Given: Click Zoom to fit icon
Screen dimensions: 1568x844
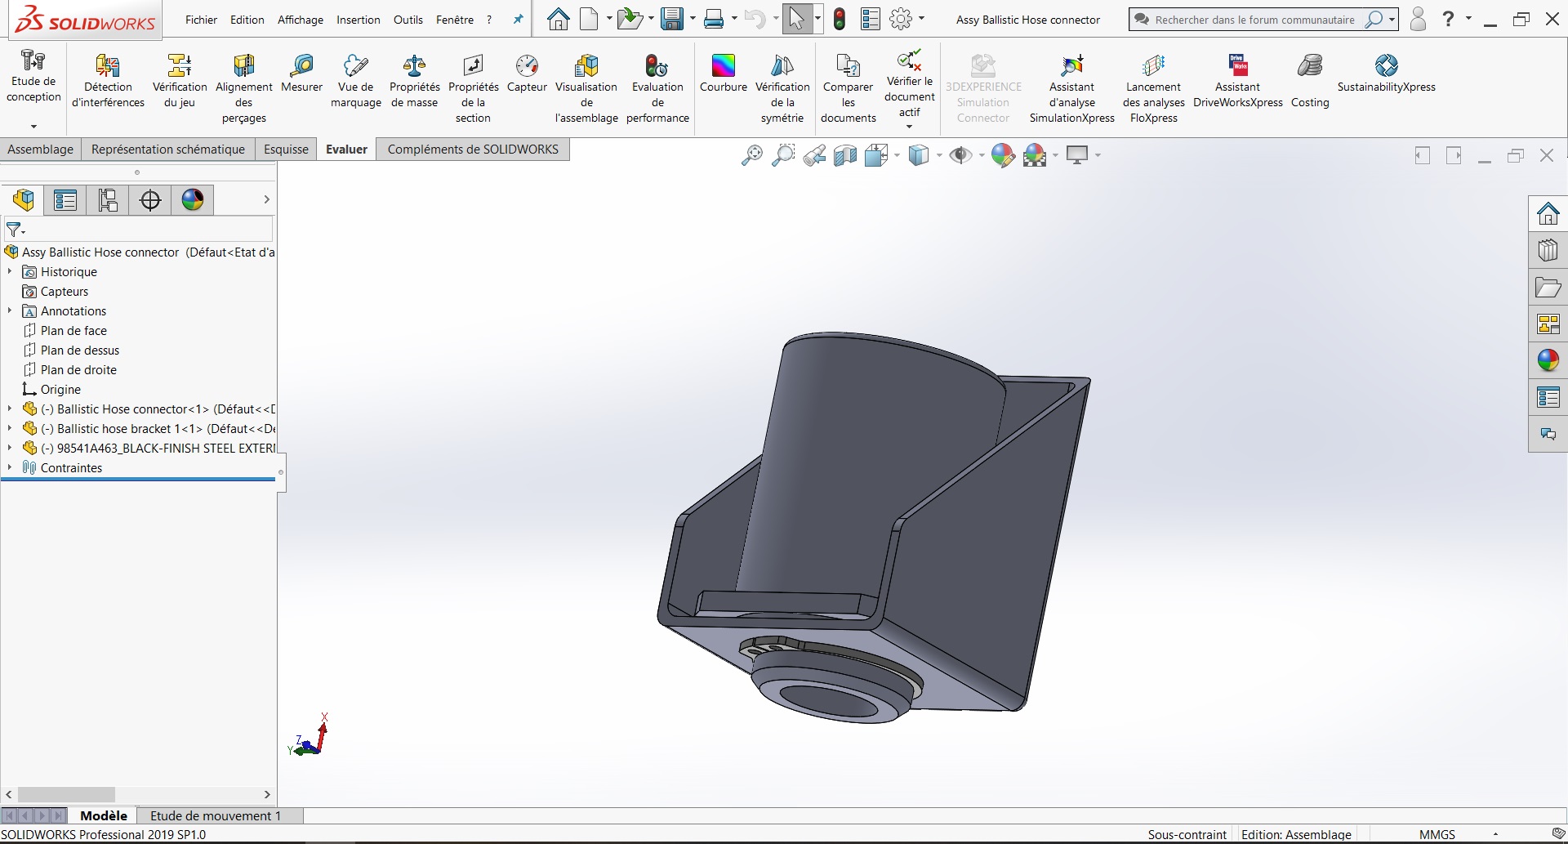Looking at the screenshot, I should 751,154.
